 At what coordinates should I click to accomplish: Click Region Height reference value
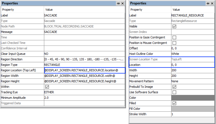(x=84, y=81)
